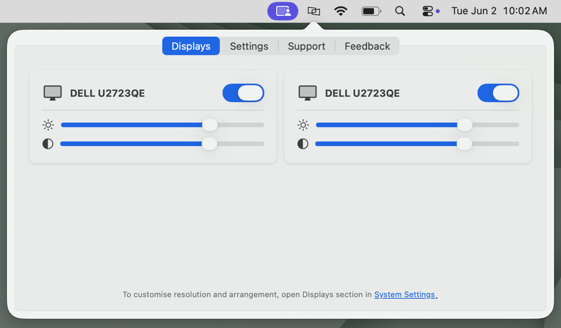The width and height of the screenshot is (561, 328).
Task: Switch to the Settings tab
Action: click(249, 46)
